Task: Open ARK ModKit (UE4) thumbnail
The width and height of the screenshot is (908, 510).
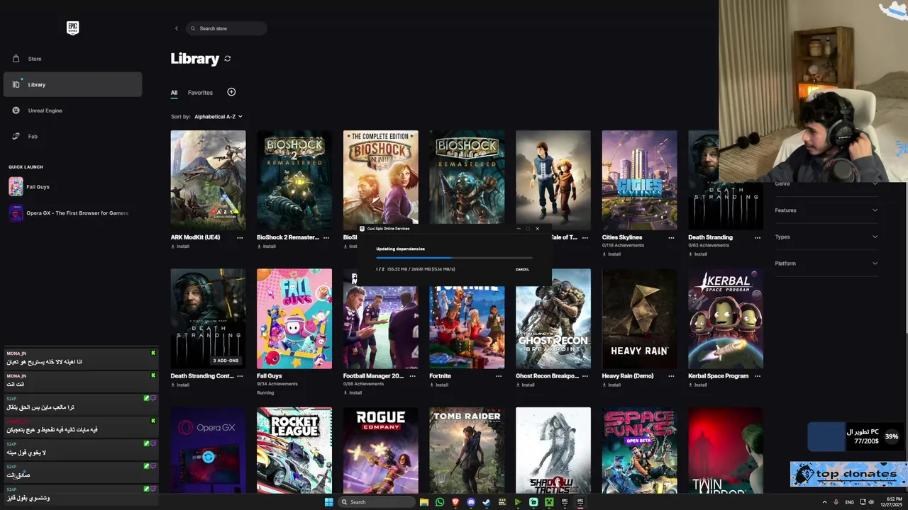Action: tap(208, 180)
